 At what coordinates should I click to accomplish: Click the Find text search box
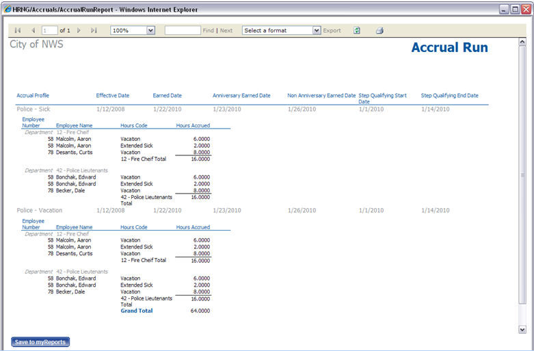[x=182, y=31]
